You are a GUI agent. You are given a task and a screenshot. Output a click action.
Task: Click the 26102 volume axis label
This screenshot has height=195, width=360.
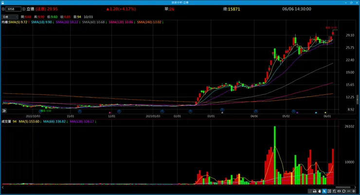[349, 126]
